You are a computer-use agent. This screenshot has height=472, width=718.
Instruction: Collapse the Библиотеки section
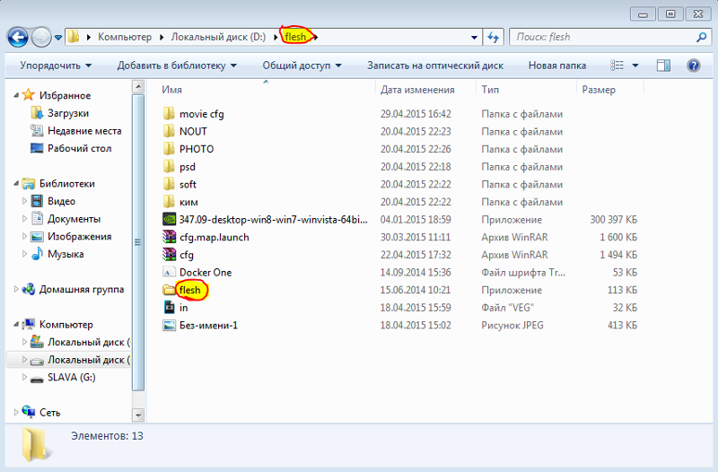click(x=16, y=184)
